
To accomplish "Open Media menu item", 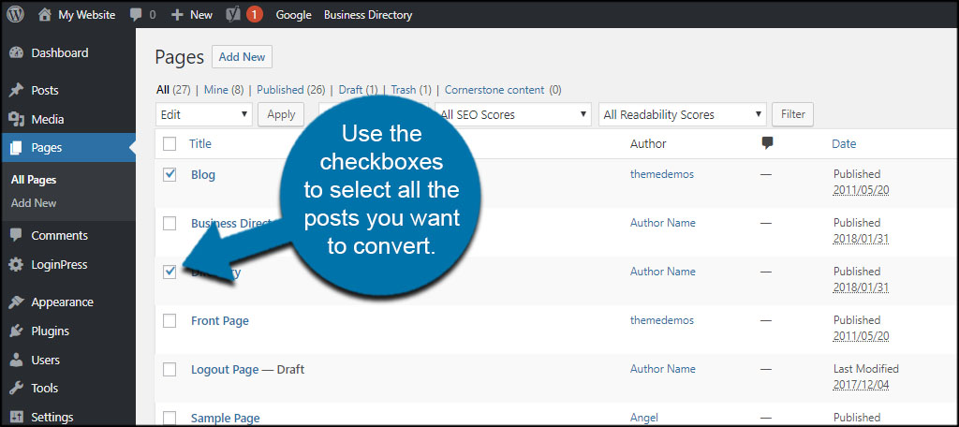I will [x=67, y=119].
